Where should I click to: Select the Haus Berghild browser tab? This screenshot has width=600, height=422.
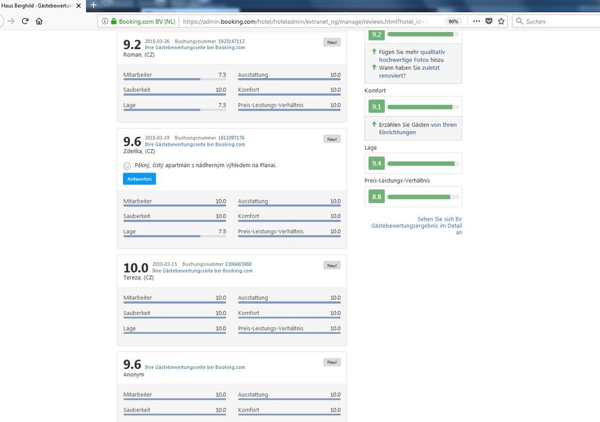point(38,5)
